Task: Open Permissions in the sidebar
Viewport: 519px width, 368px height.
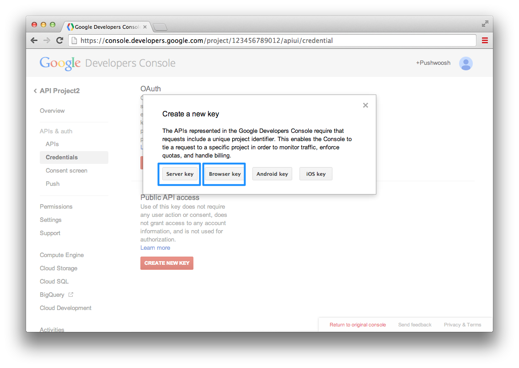Action: pyautogui.click(x=56, y=207)
